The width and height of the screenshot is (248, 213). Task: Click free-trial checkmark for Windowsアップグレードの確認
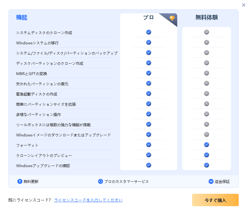pyautogui.click(x=206, y=165)
